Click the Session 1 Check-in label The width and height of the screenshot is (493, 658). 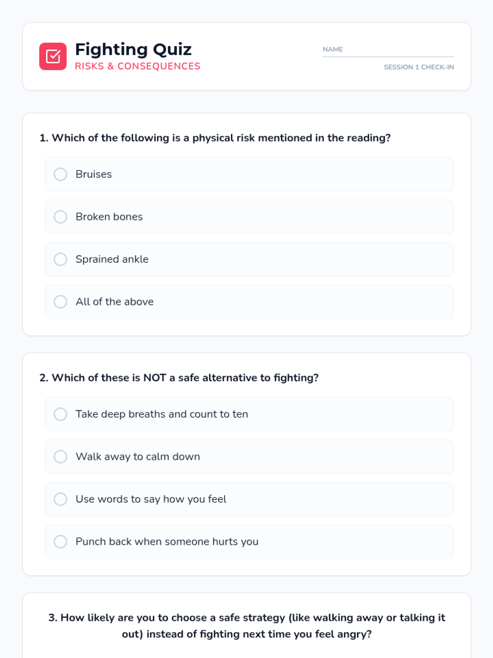[x=419, y=67]
